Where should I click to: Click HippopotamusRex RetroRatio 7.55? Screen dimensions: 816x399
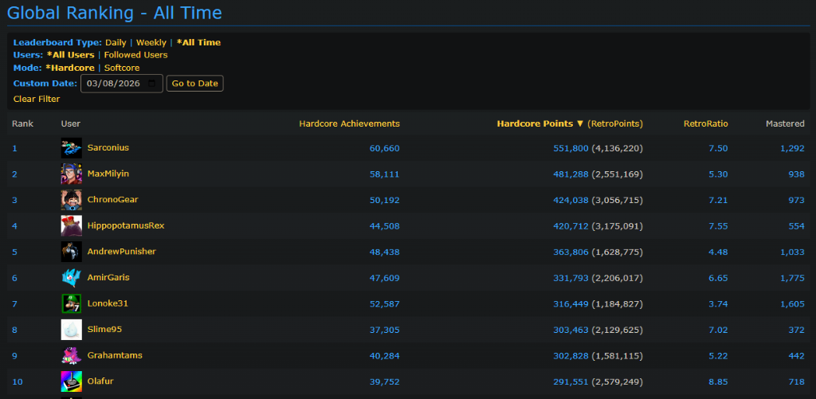(x=718, y=226)
